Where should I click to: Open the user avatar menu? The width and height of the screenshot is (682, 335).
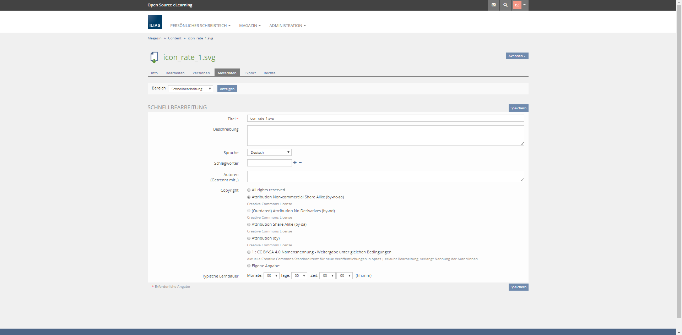(520, 5)
